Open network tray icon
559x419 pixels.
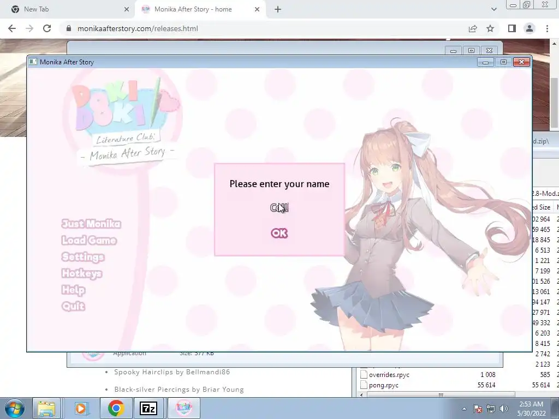pyautogui.click(x=491, y=409)
